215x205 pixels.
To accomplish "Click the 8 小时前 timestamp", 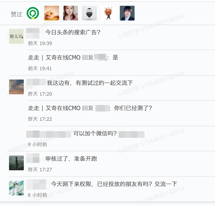I will (37, 195).
